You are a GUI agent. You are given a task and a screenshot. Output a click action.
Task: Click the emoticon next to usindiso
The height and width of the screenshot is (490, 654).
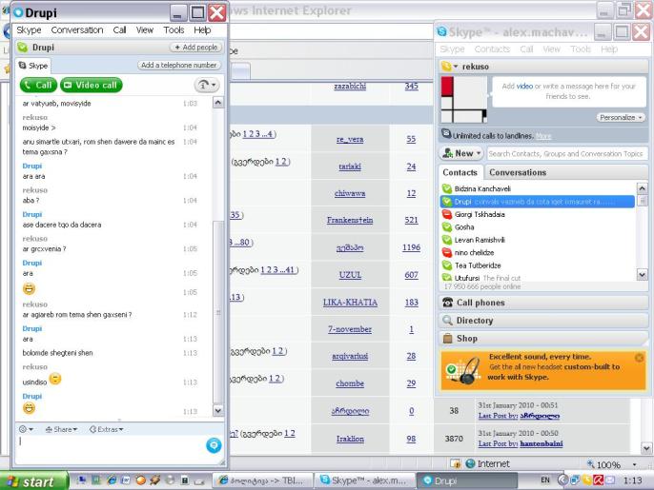click(55, 379)
